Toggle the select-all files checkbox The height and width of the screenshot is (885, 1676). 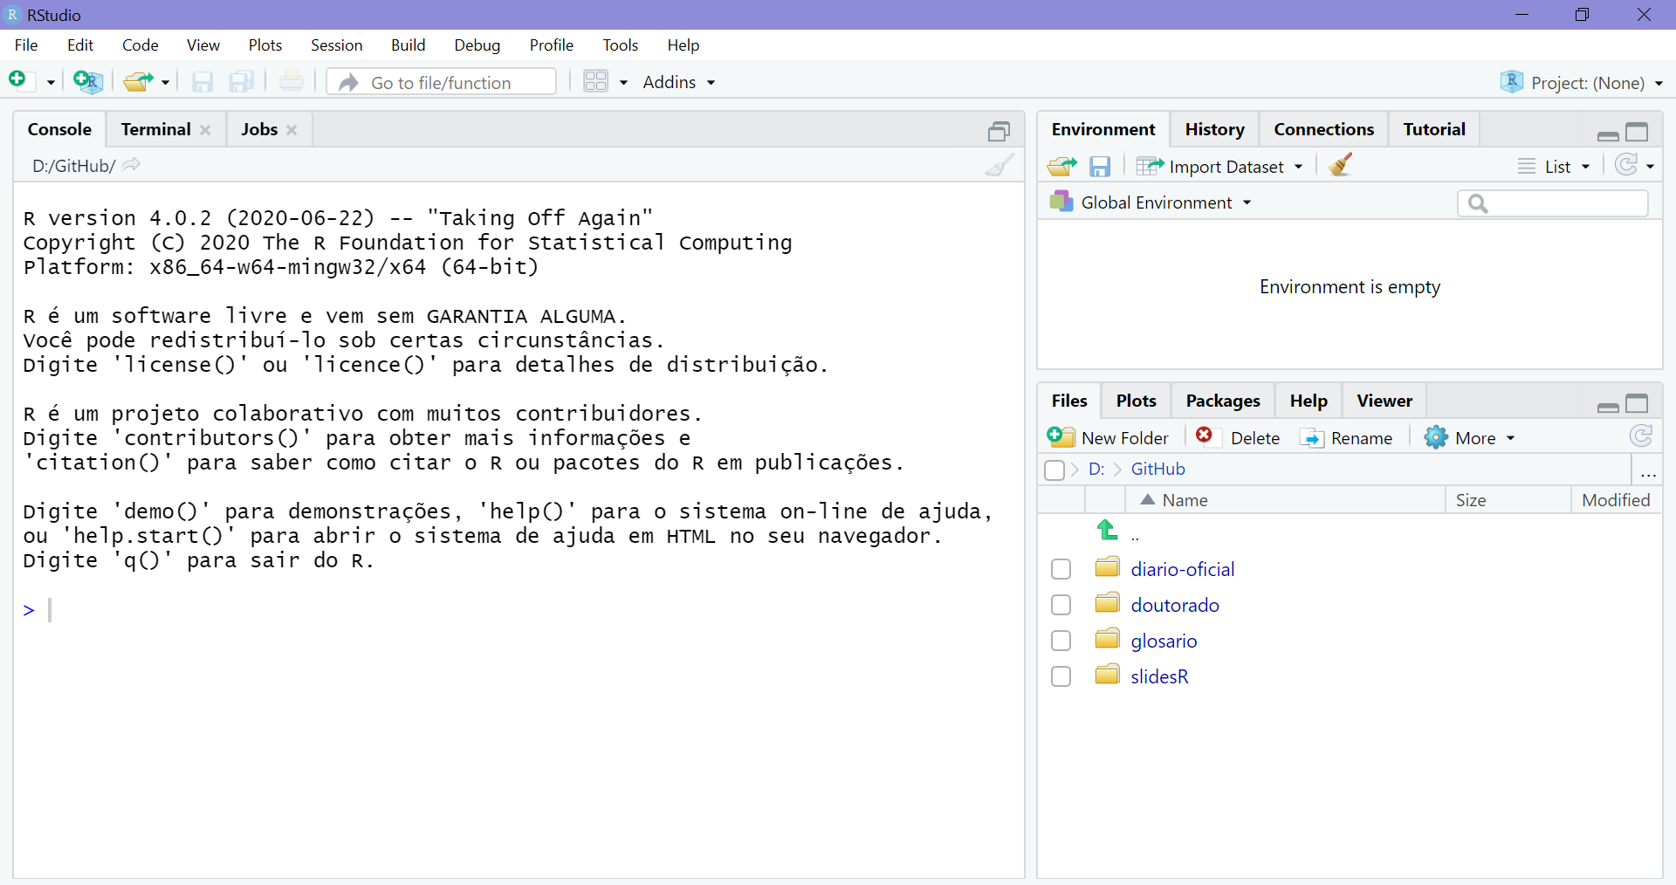click(1054, 470)
